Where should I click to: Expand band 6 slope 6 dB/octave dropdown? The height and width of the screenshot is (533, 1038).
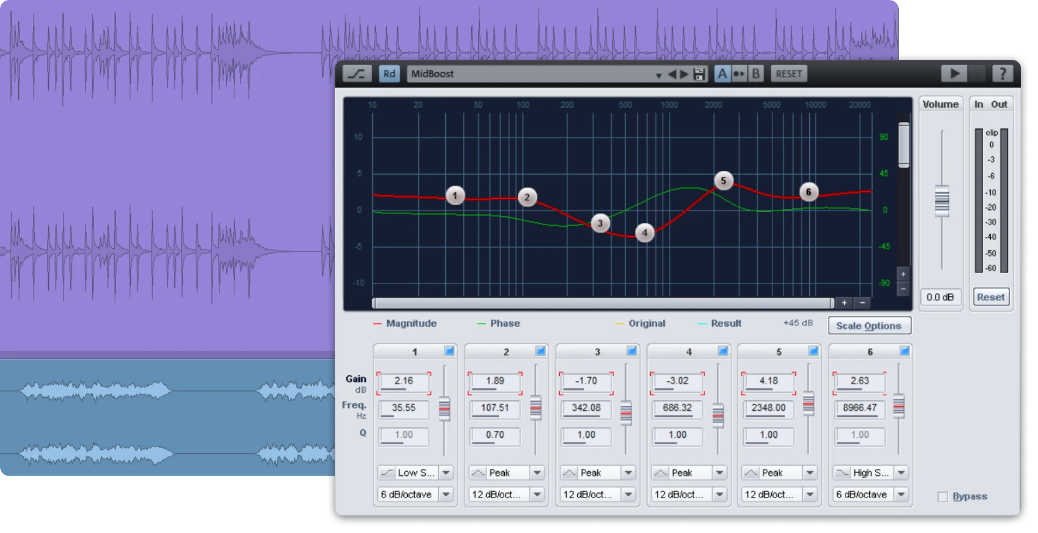tap(901, 494)
